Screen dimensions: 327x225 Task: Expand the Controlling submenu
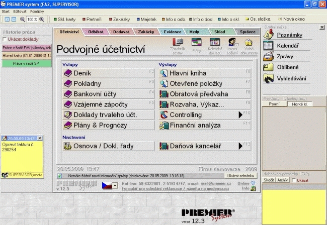[240, 115]
